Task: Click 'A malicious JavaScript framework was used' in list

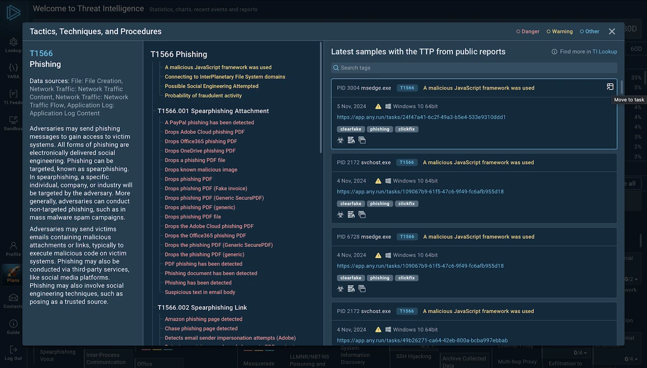Action: tap(218, 67)
